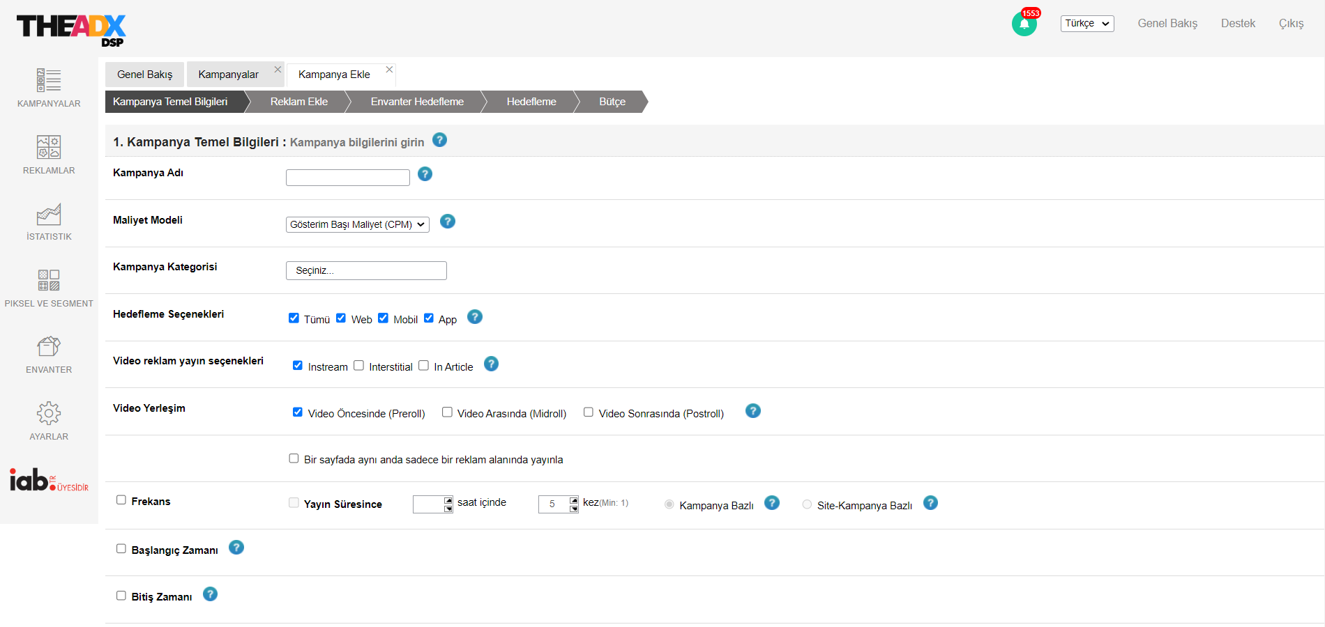Open the İstatistik chart icon
This screenshot has width=1325, height=627.
click(49, 214)
